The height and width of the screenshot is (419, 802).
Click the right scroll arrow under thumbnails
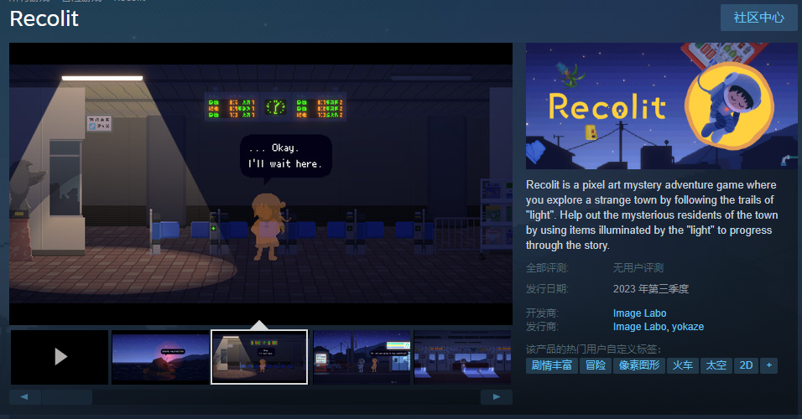tap(497, 396)
